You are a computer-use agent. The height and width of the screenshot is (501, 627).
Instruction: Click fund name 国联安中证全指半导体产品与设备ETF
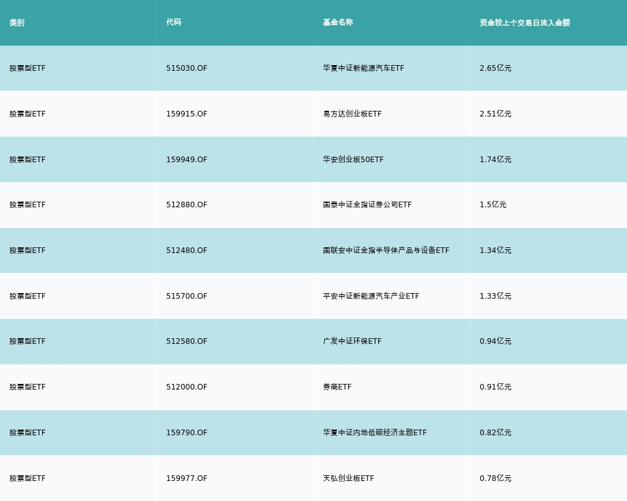[386, 250]
